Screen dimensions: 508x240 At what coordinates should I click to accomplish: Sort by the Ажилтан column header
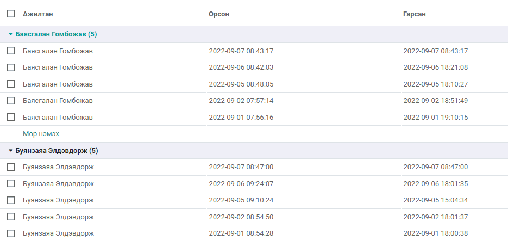[x=38, y=14]
